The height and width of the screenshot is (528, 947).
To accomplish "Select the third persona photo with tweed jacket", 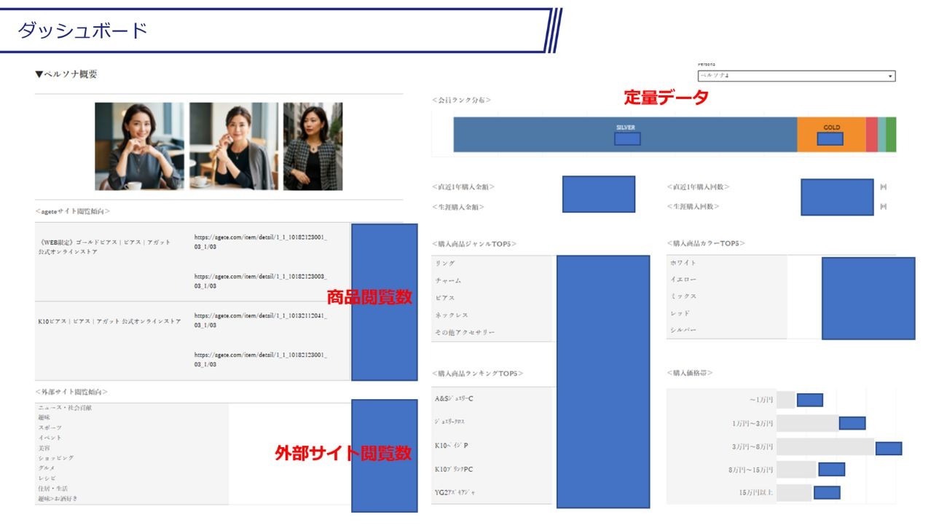I will pos(313,146).
